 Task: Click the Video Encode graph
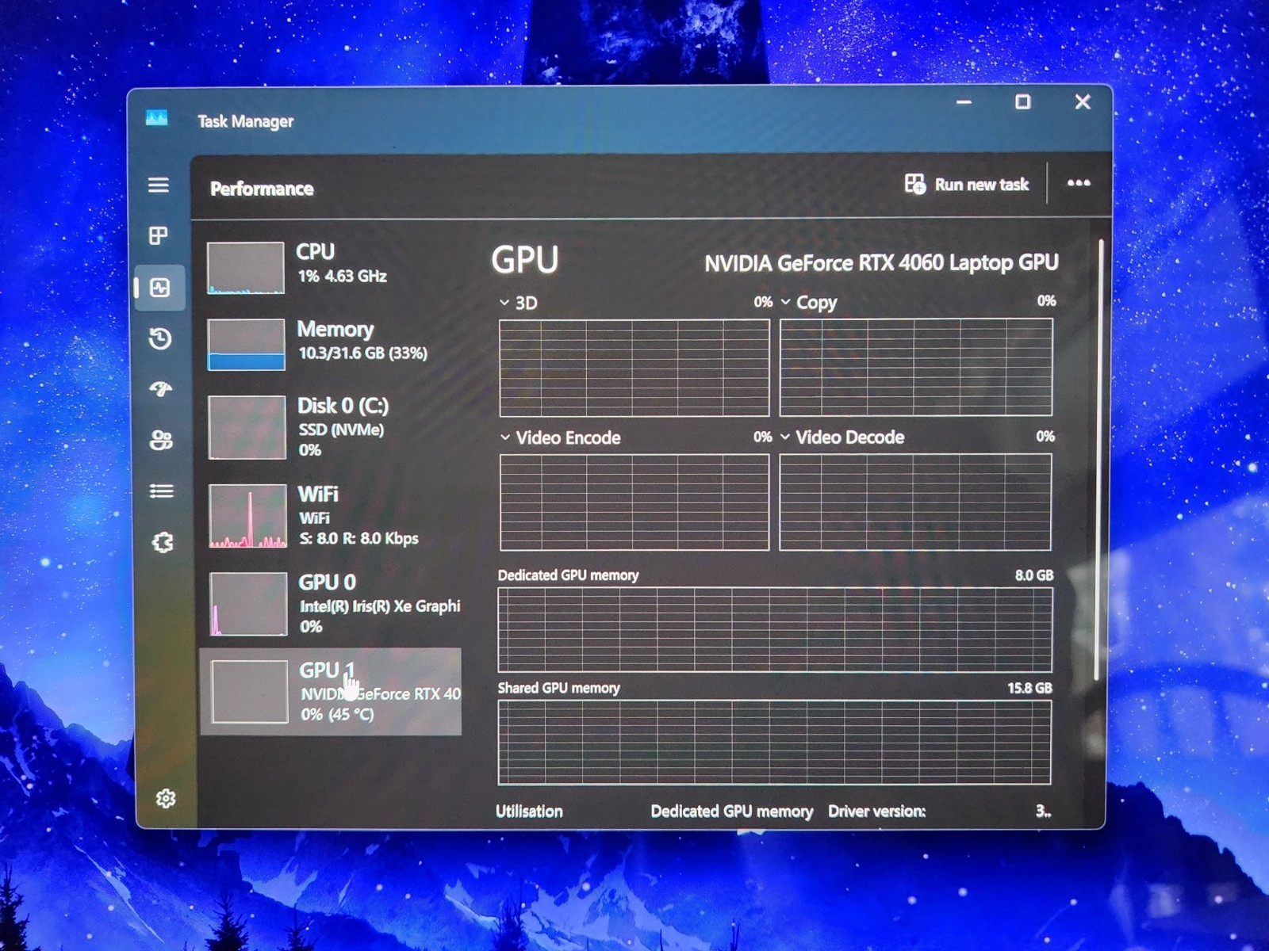click(x=634, y=502)
